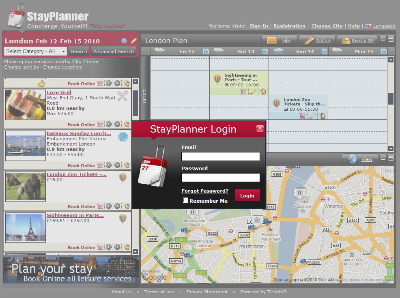Open the Registration link
This screenshot has width=400, height=298.
pos(289,26)
